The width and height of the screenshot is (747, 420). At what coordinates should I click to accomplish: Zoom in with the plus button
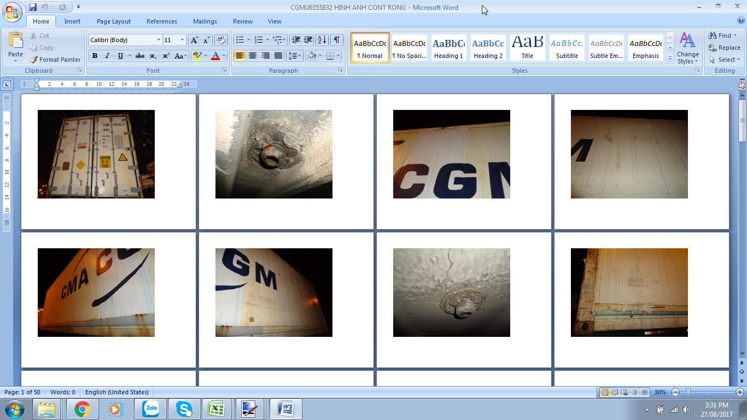pos(740,392)
